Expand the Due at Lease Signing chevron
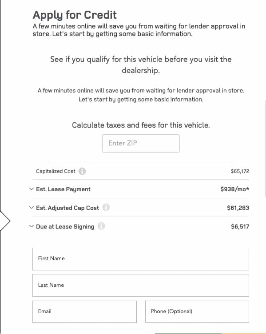 [x=32, y=226]
